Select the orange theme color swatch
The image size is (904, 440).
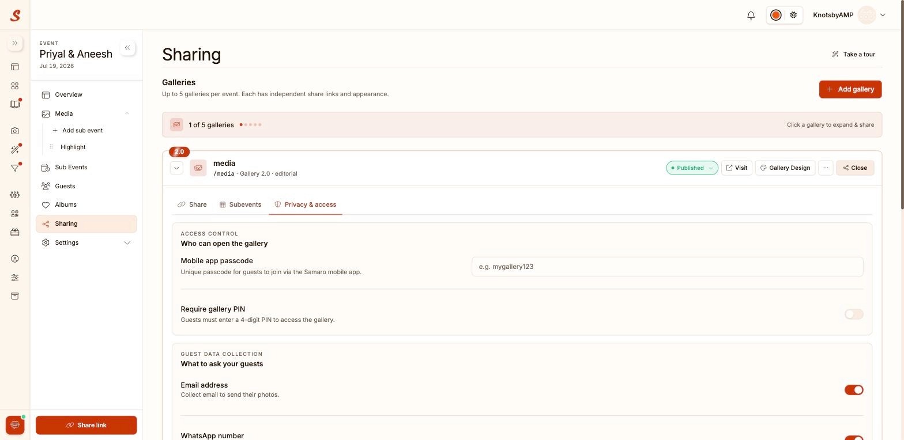tap(776, 15)
